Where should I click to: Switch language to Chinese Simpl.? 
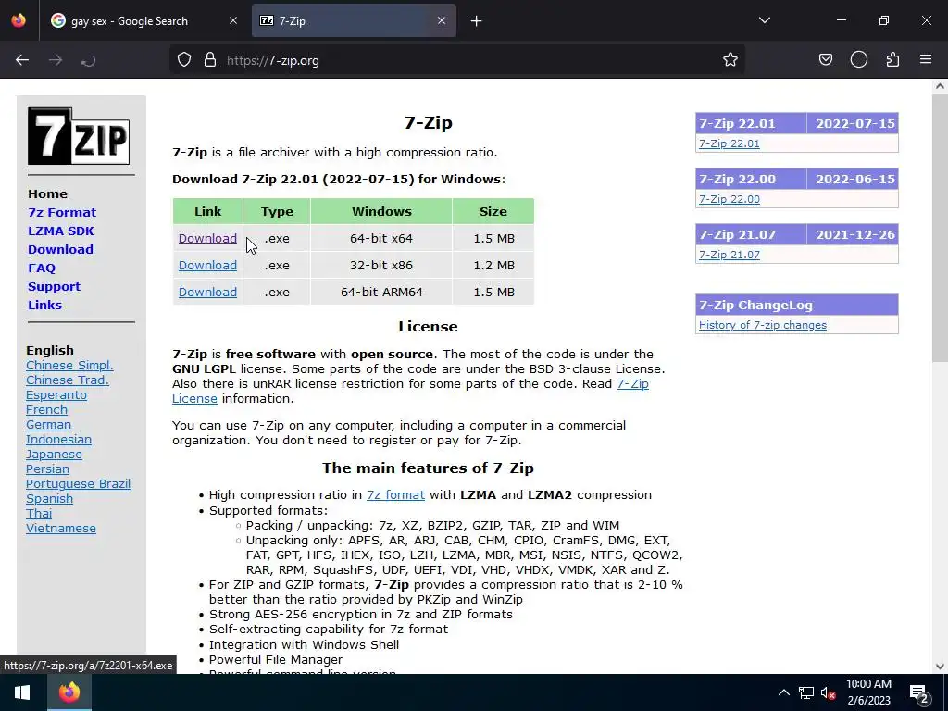point(69,365)
